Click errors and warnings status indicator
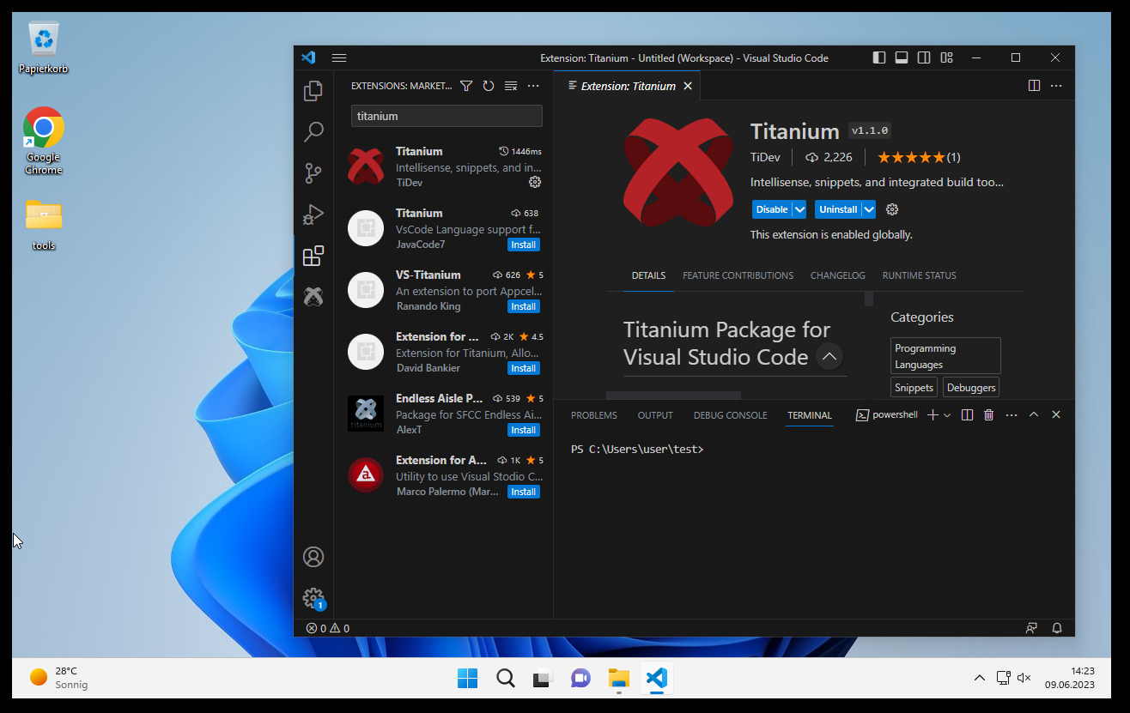This screenshot has height=713, width=1130. (x=328, y=628)
